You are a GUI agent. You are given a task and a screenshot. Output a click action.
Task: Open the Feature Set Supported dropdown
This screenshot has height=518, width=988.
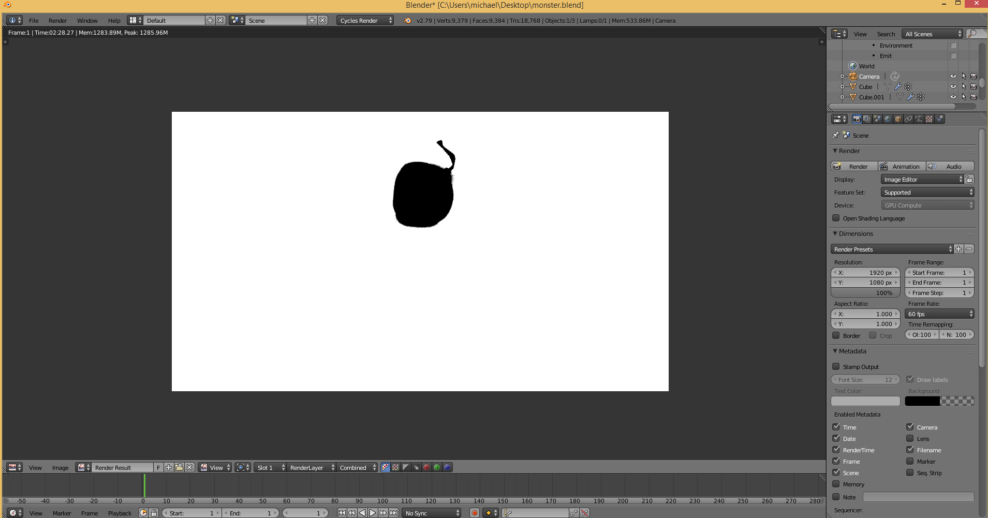click(927, 192)
